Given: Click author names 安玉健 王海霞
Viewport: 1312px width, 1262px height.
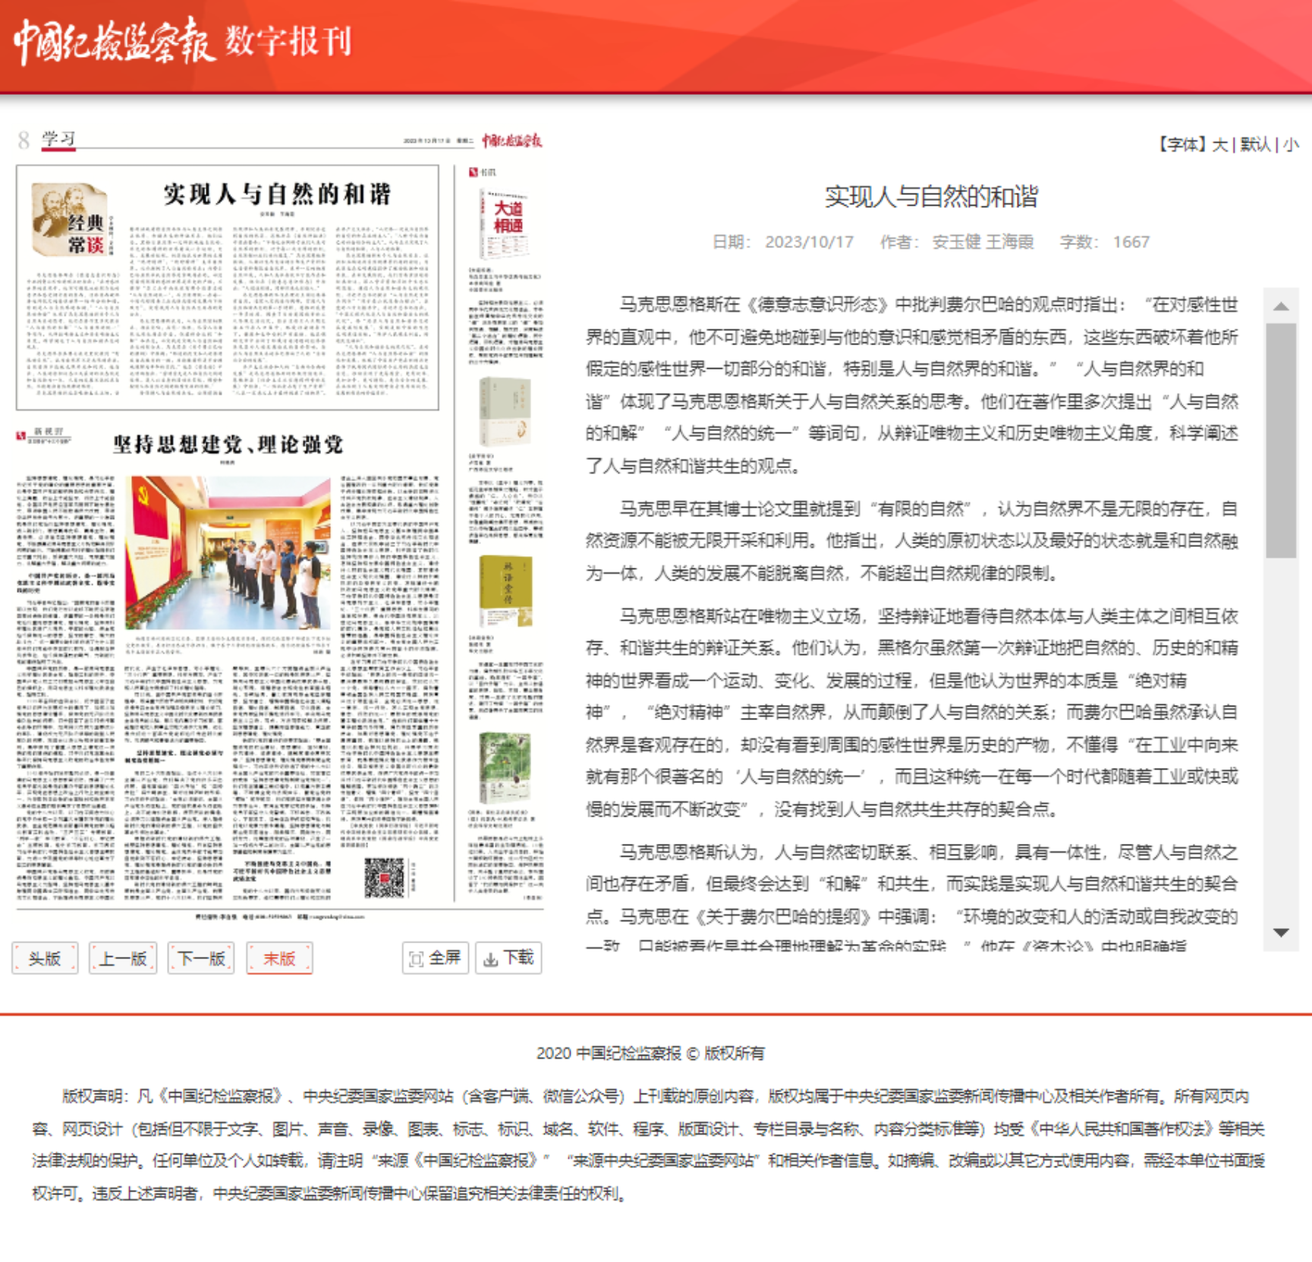Looking at the screenshot, I should [983, 242].
